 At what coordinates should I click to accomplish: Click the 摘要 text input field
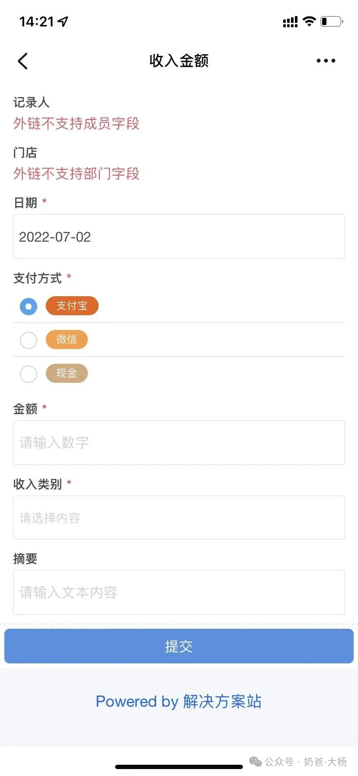pos(179,592)
